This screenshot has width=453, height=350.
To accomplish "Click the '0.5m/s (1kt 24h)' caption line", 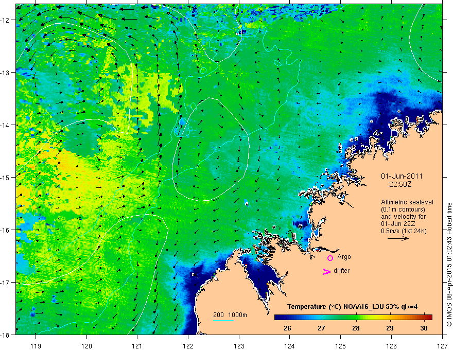I will (404, 231).
